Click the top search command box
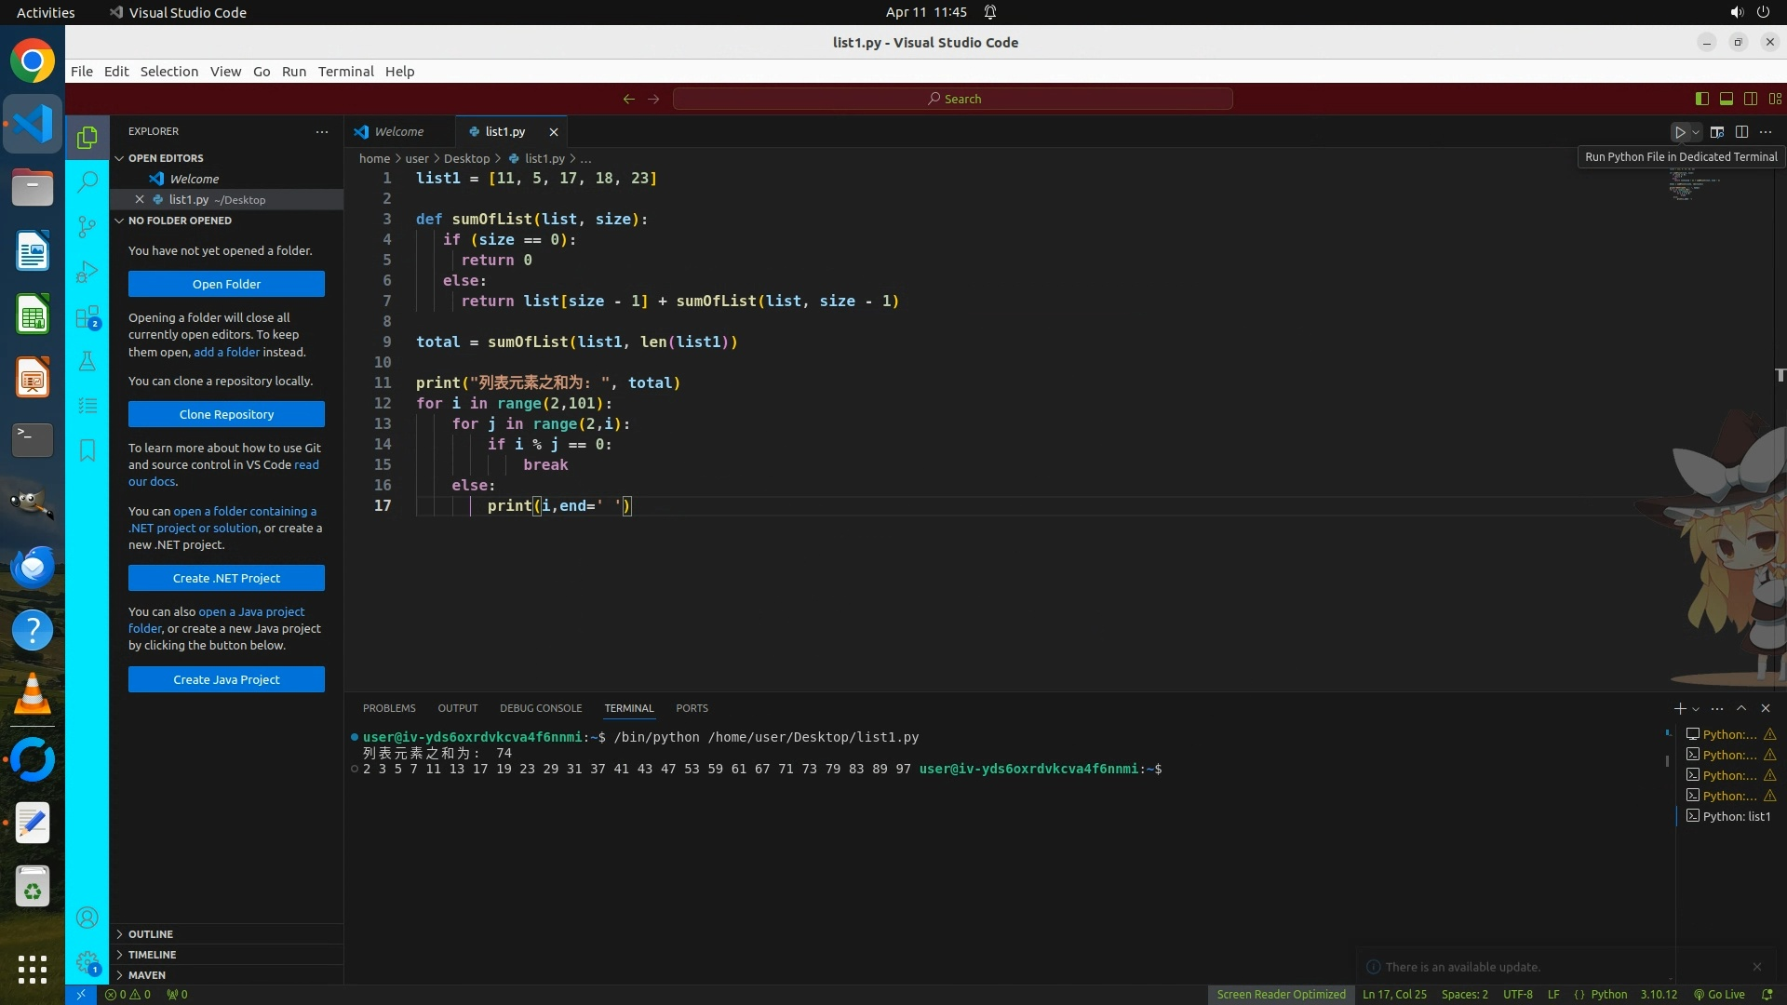Image resolution: width=1787 pixels, height=1005 pixels. tap(953, 99)
